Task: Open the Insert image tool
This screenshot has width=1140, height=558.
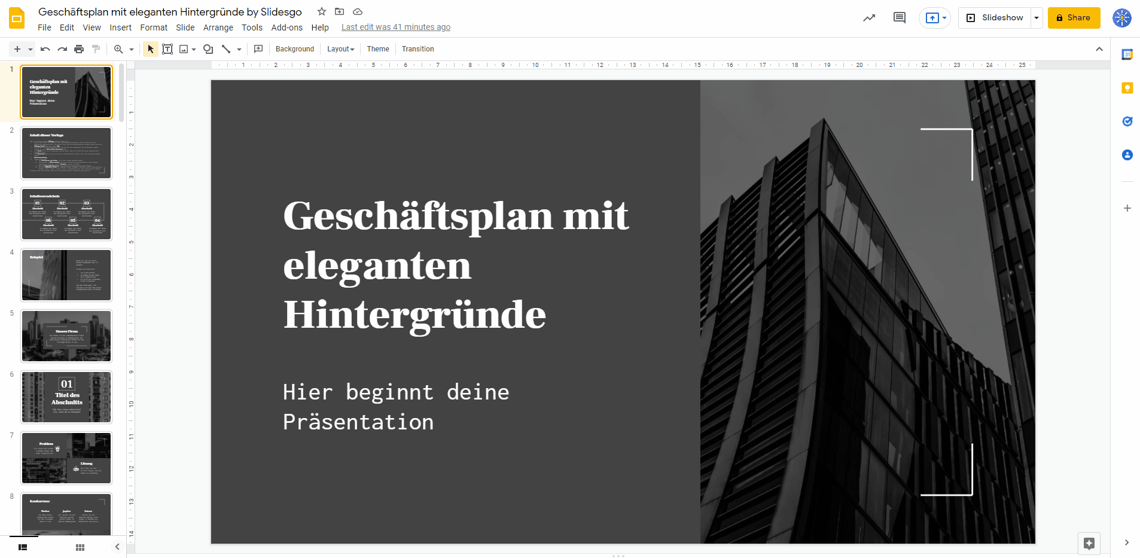Action: (184, 49)
